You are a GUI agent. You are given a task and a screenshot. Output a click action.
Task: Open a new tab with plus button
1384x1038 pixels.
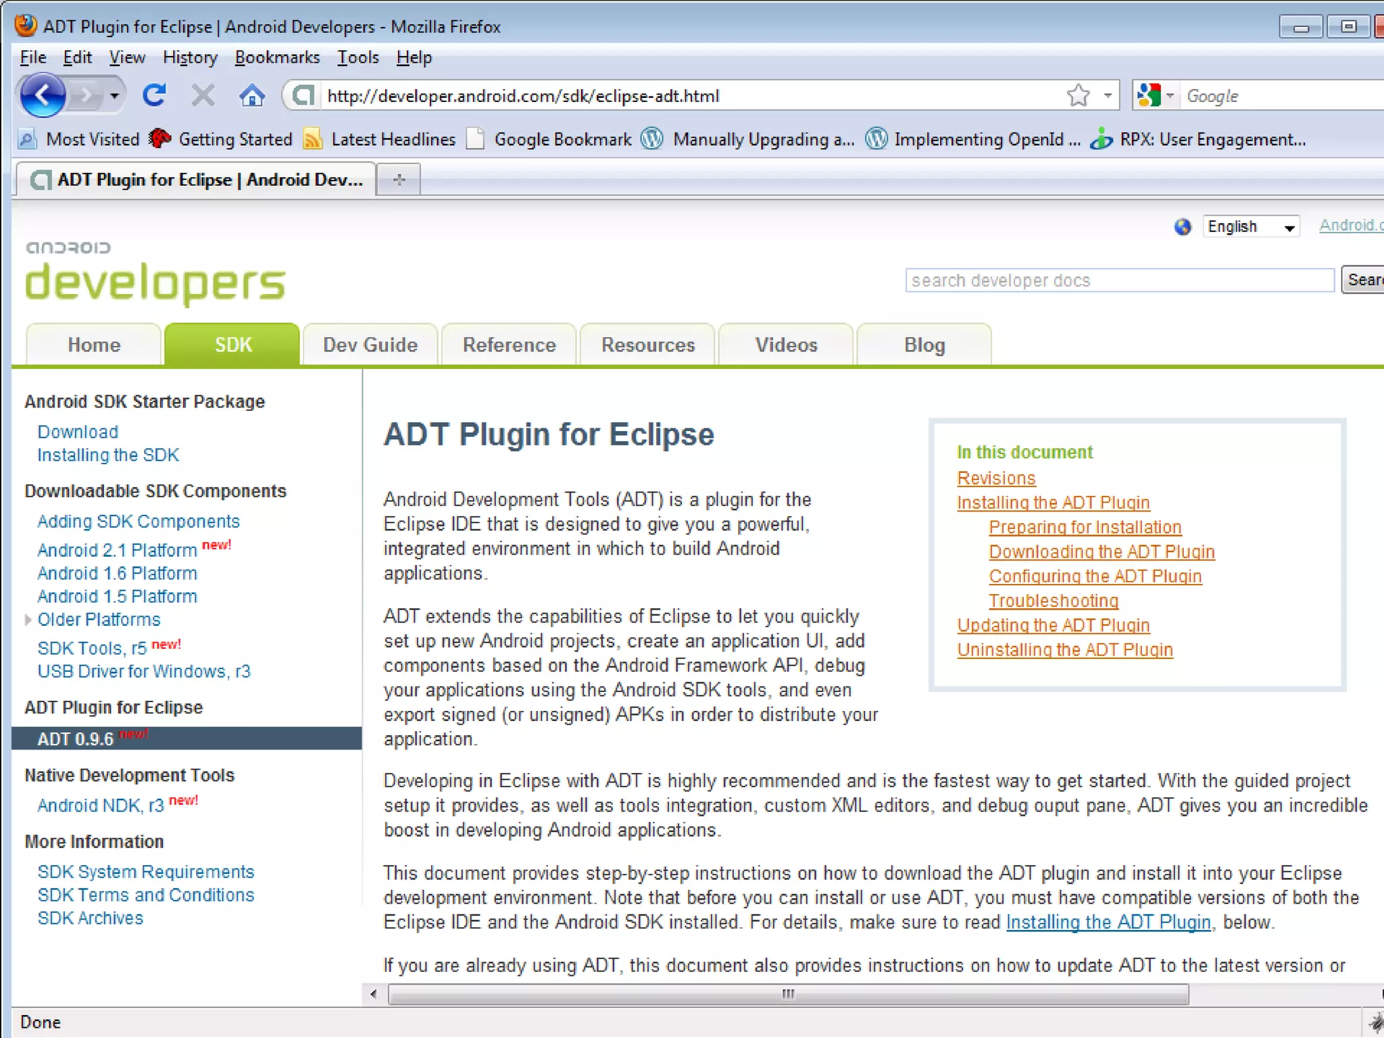click(x=399, y=180)
